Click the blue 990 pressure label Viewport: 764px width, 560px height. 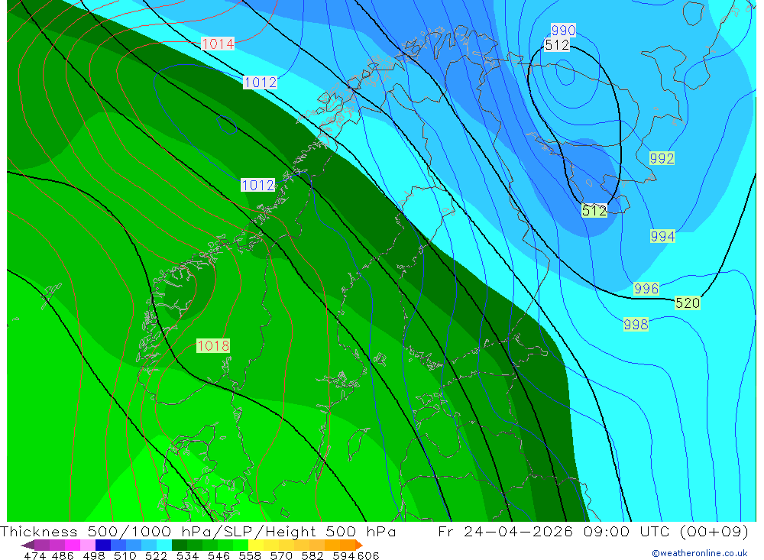pyautogui.click(x=563, y=31)
